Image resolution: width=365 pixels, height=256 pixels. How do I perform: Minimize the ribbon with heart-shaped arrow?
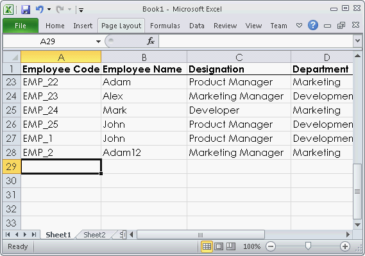(299, 25)
